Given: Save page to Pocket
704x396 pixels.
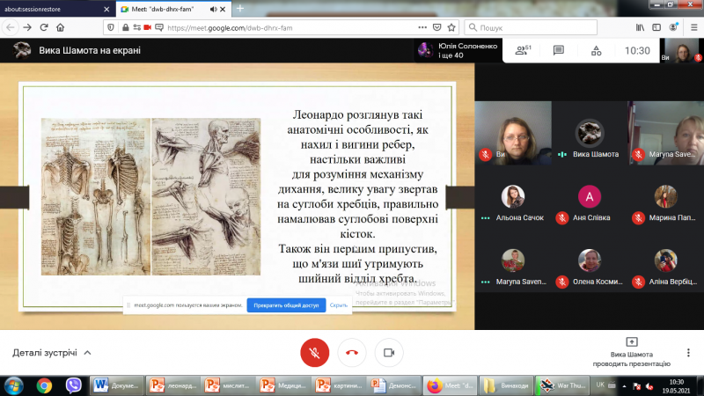Looking at the screenshot, I should coord(436,27).
